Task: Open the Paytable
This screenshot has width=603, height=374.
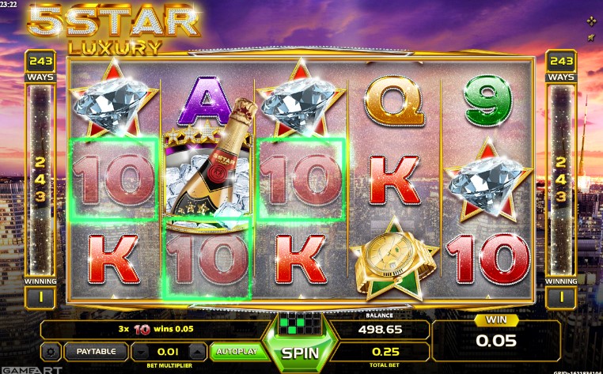Action: click(96, 351)
